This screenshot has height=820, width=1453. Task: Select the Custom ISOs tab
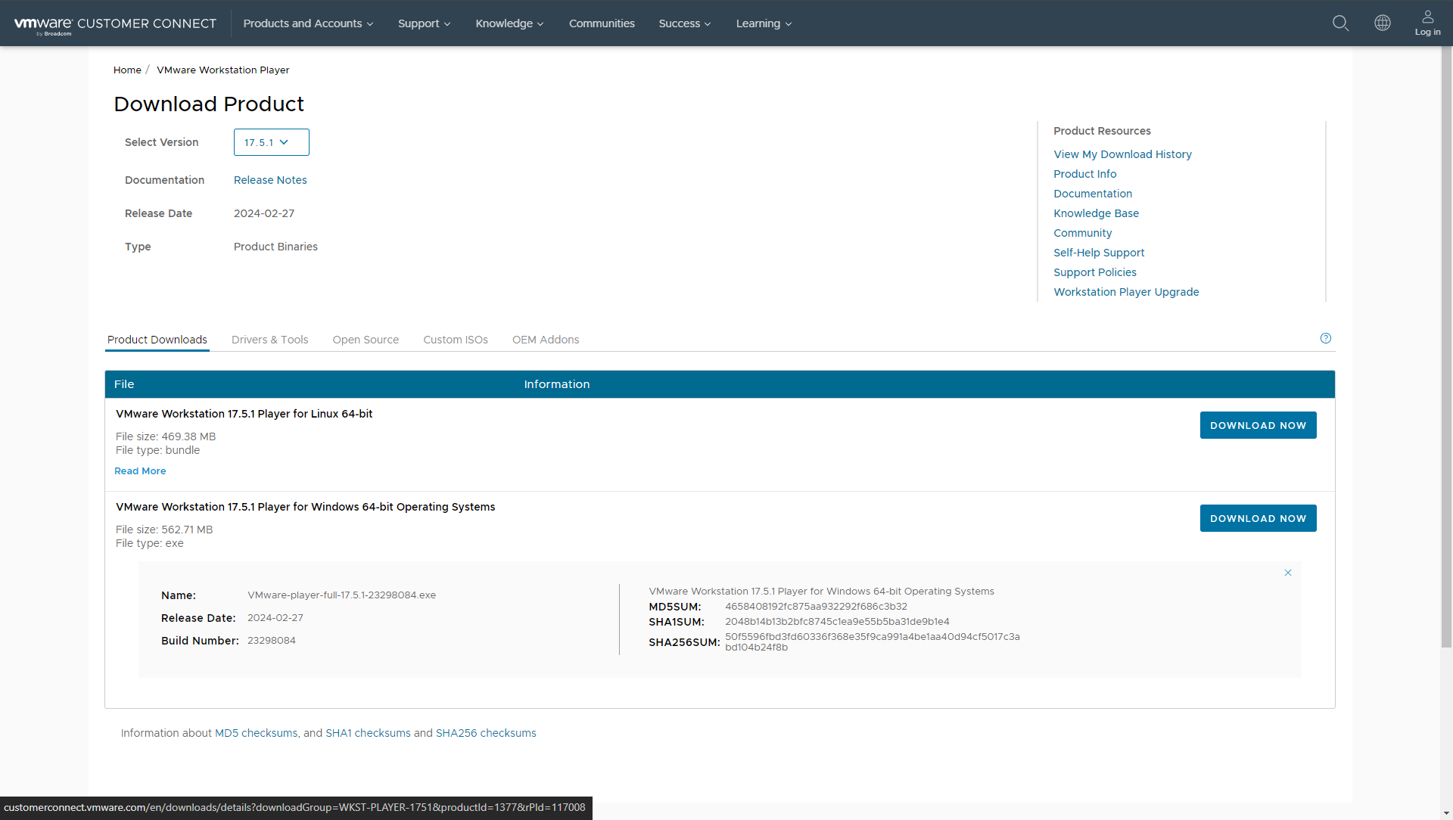455,340
